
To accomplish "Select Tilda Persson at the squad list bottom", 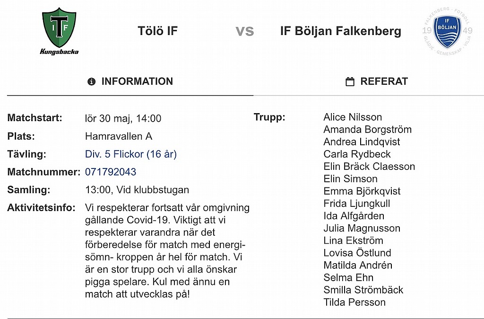I will (354, 302).
